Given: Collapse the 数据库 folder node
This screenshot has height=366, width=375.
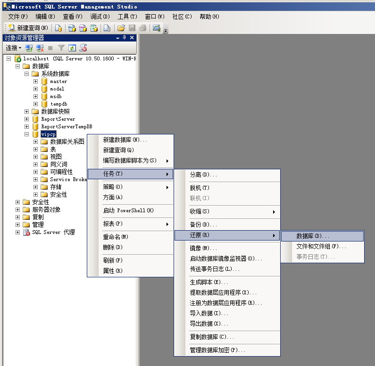Looking at the screenshot, I should pos(18,66).
